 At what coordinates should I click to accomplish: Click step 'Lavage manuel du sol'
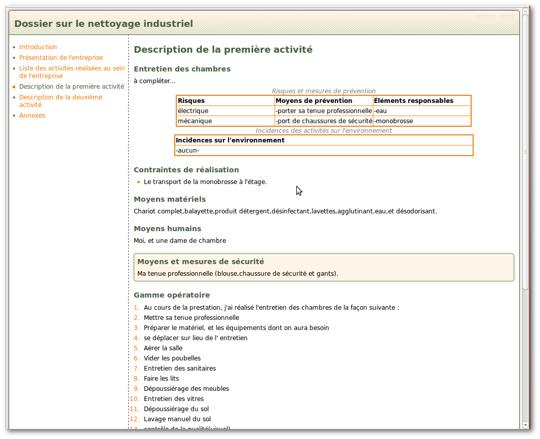click(177, 419)
